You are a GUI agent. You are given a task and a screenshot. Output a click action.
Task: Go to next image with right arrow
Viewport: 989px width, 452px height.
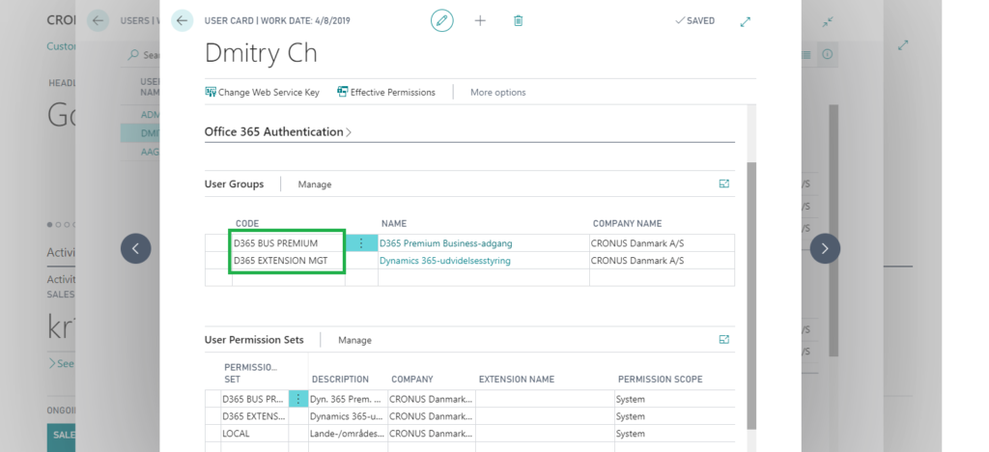825,248
